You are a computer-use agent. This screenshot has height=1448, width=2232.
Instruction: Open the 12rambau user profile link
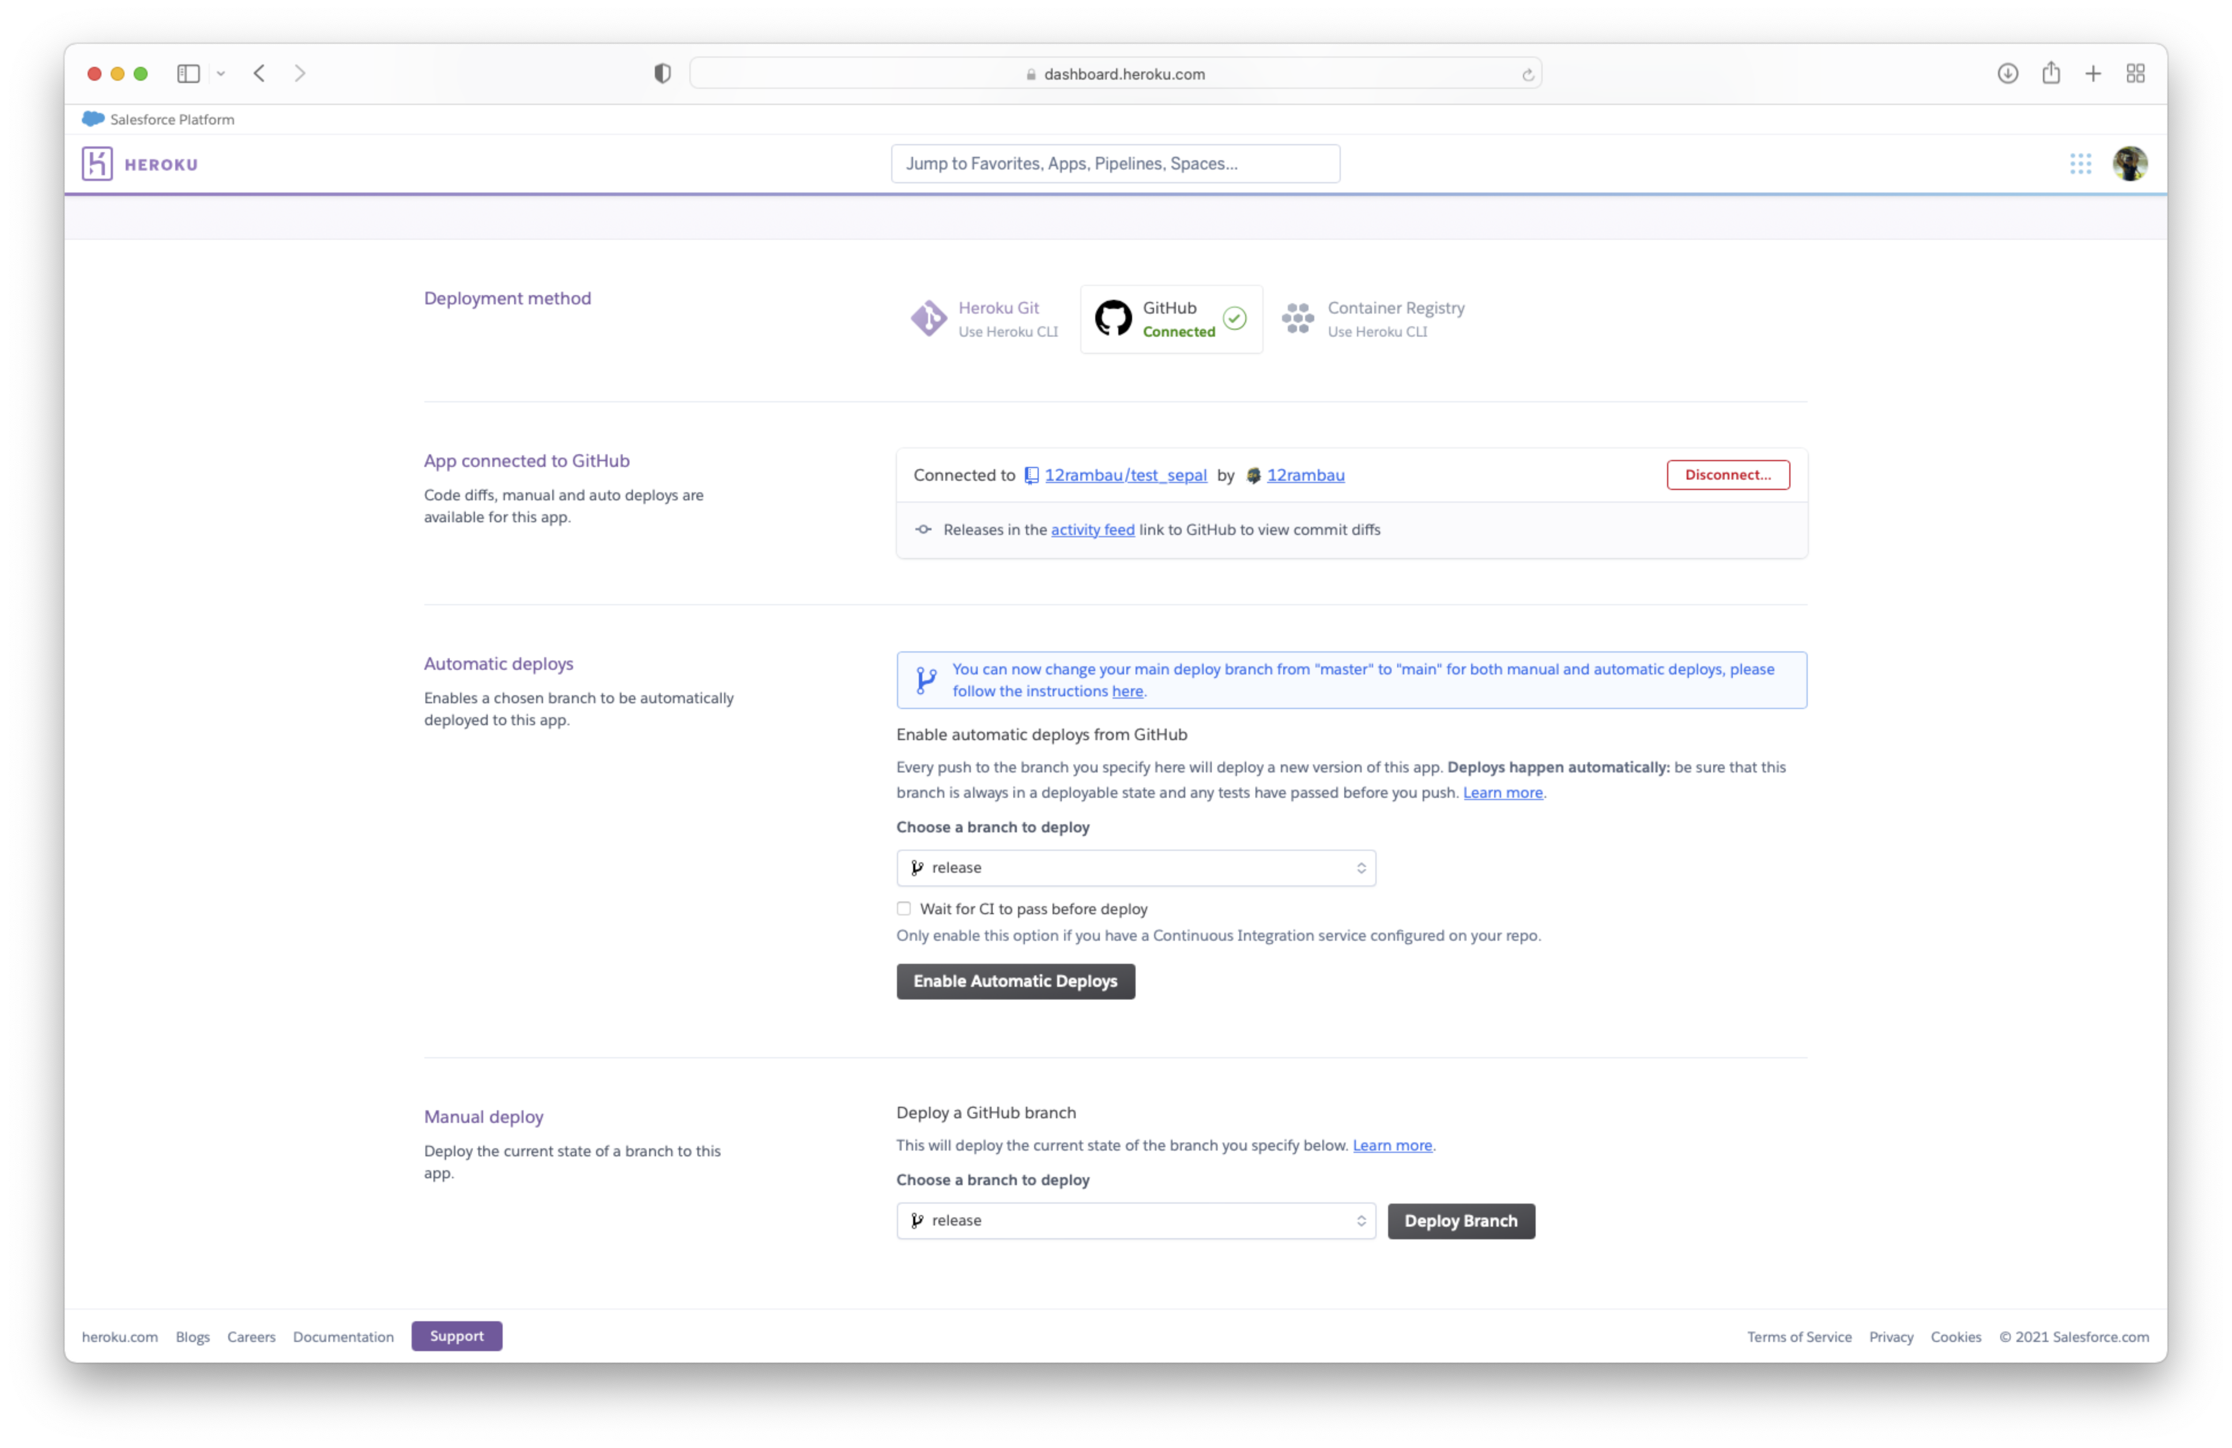pyautogui.click(x=1306, y=476)
